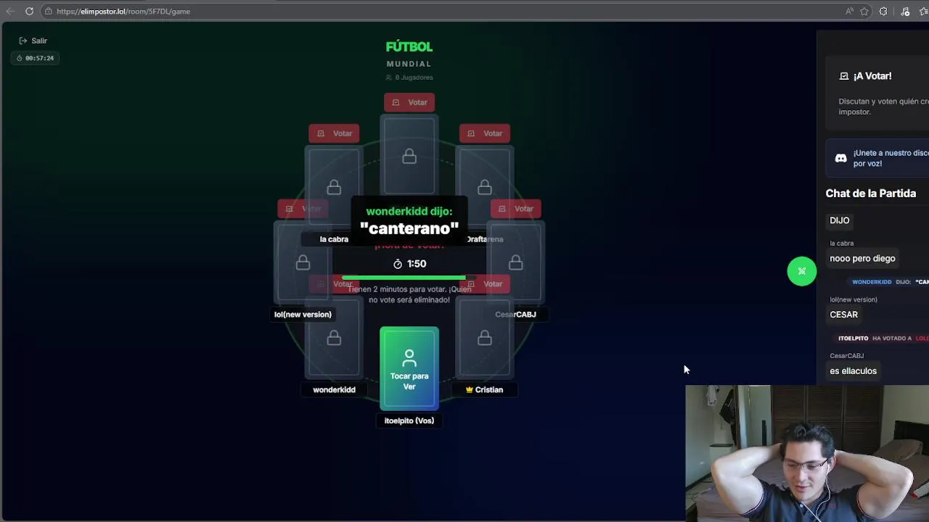929x522 pixels.
Task: Click the itoelpito (Vos) name label
Action: pyautogui.click(x=409, y=420)
